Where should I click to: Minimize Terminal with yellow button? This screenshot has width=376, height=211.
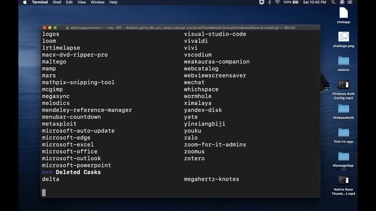49,28
